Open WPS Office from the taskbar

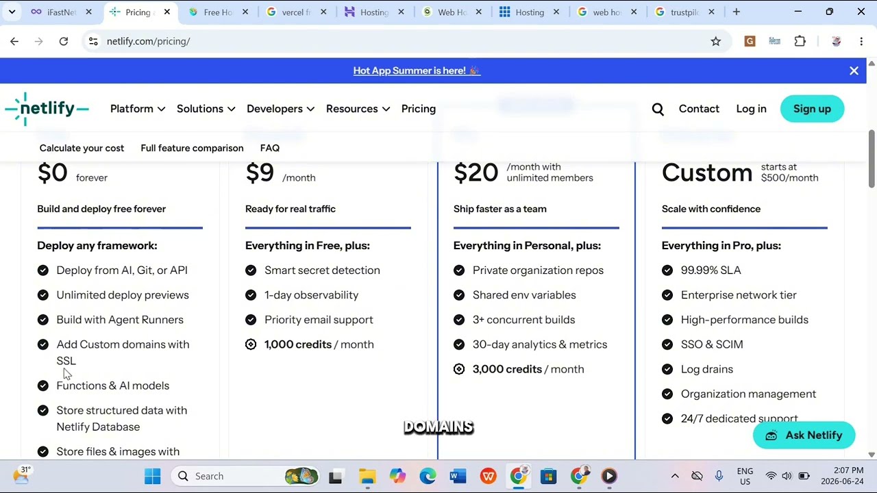pos(488,476)
